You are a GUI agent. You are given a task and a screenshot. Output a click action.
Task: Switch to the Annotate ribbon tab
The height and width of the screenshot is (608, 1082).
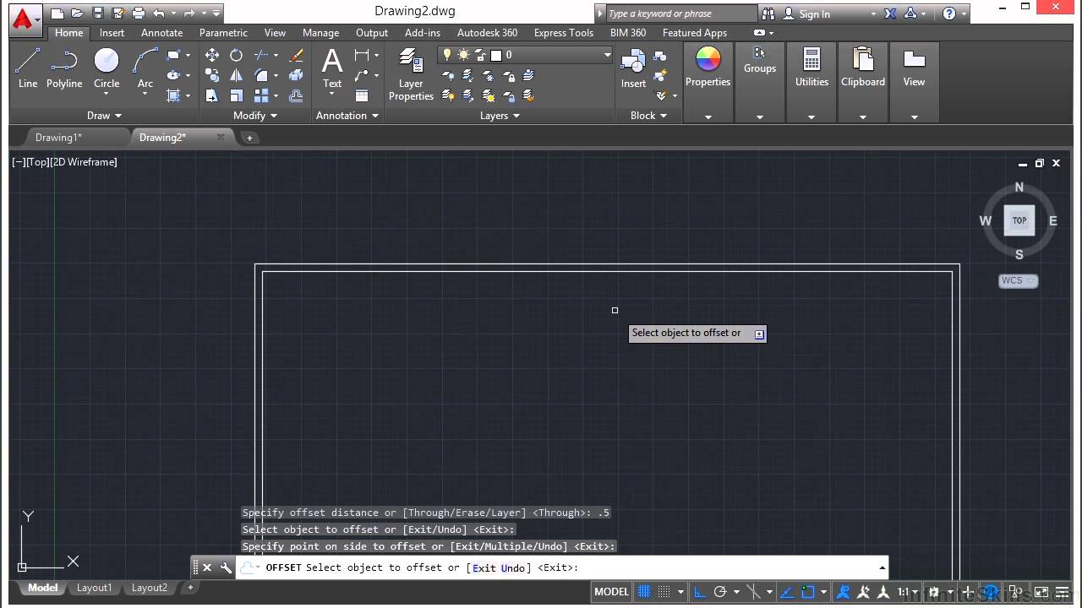161,33
